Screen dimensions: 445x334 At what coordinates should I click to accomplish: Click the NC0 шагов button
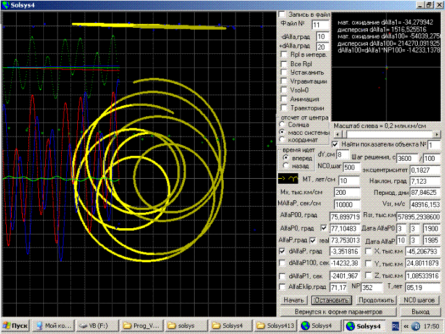[419, 300]
